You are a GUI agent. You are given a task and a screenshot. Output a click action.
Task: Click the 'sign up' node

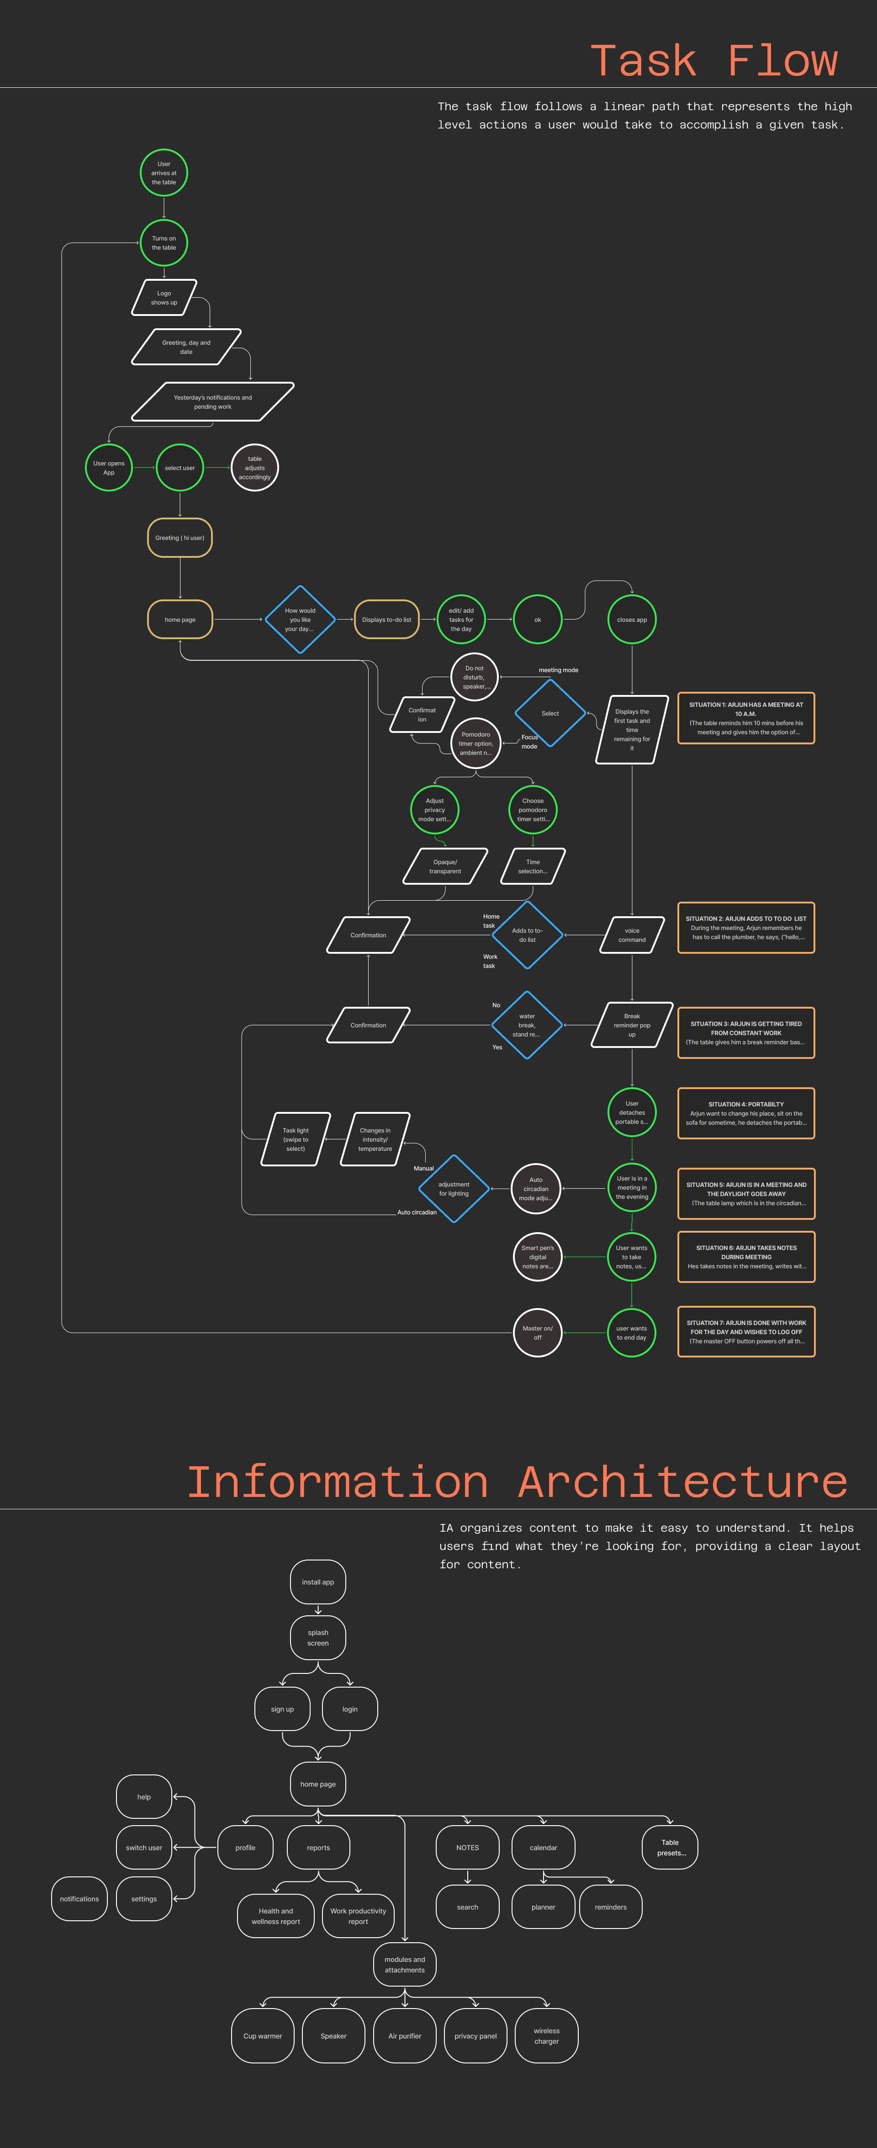pyautogui.click(x=282, y=1710)
